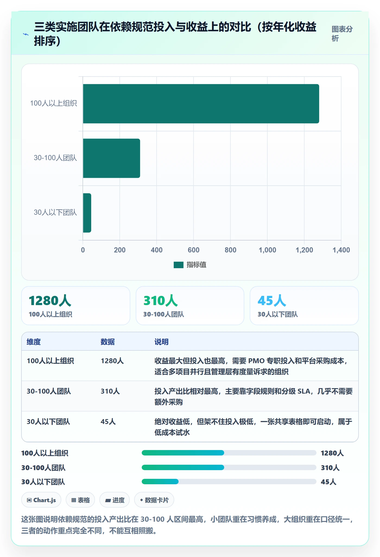380x557 pixels.
Task: Click the 30人以下团队 chart axis label
Action: 55,213
